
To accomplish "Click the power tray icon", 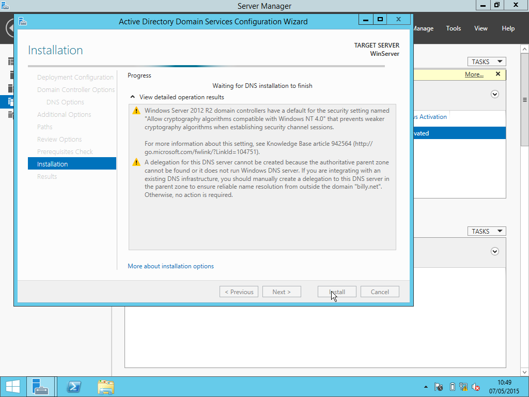I will click(x=453, y=387).
